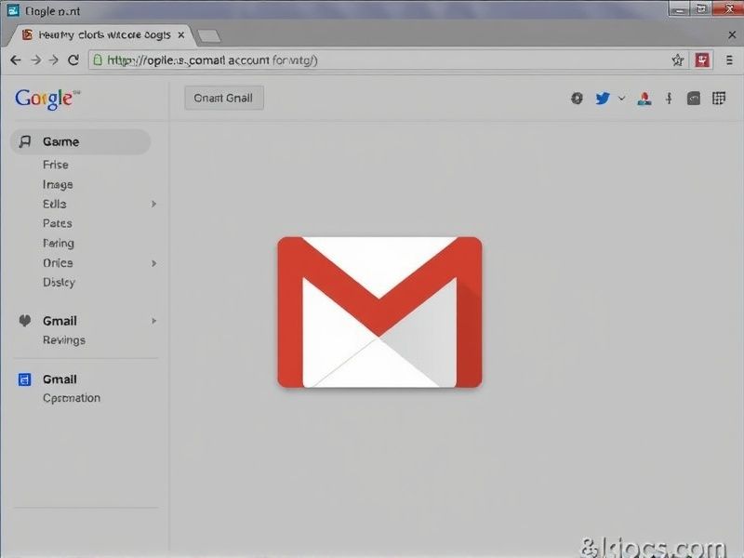The width and height of the screenshot is (744, 558).
Task: Click the flag icon beside Game
Action: 25,141
